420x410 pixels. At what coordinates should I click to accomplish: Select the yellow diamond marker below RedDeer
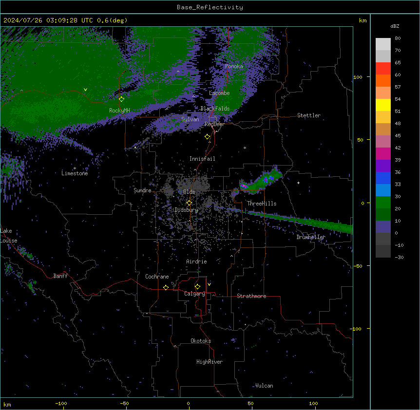coord(207,136)
